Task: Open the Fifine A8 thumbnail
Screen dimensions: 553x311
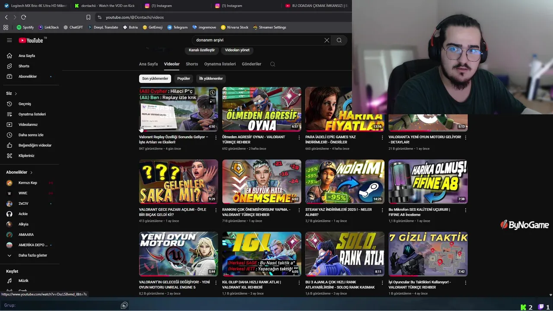Action: coord(428,181)
